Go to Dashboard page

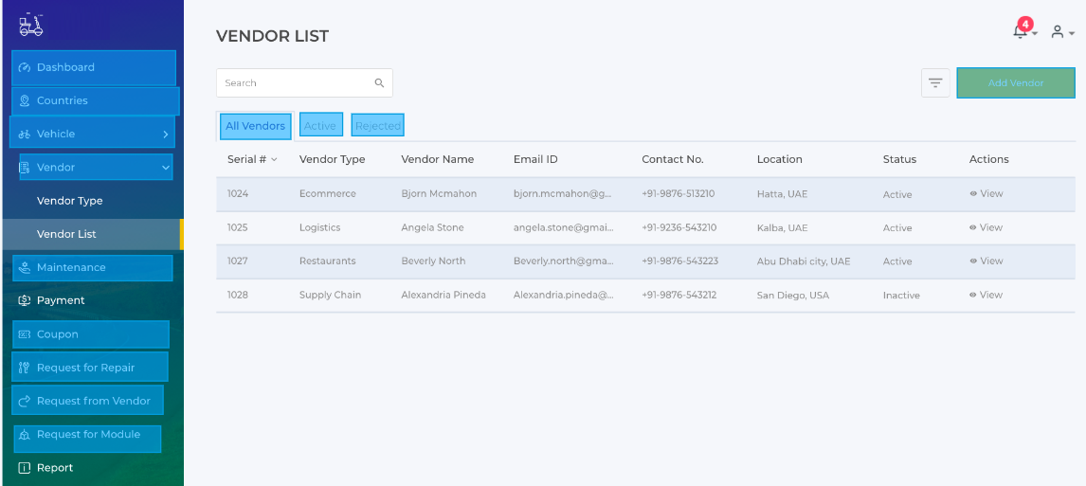tap(94, 68)
